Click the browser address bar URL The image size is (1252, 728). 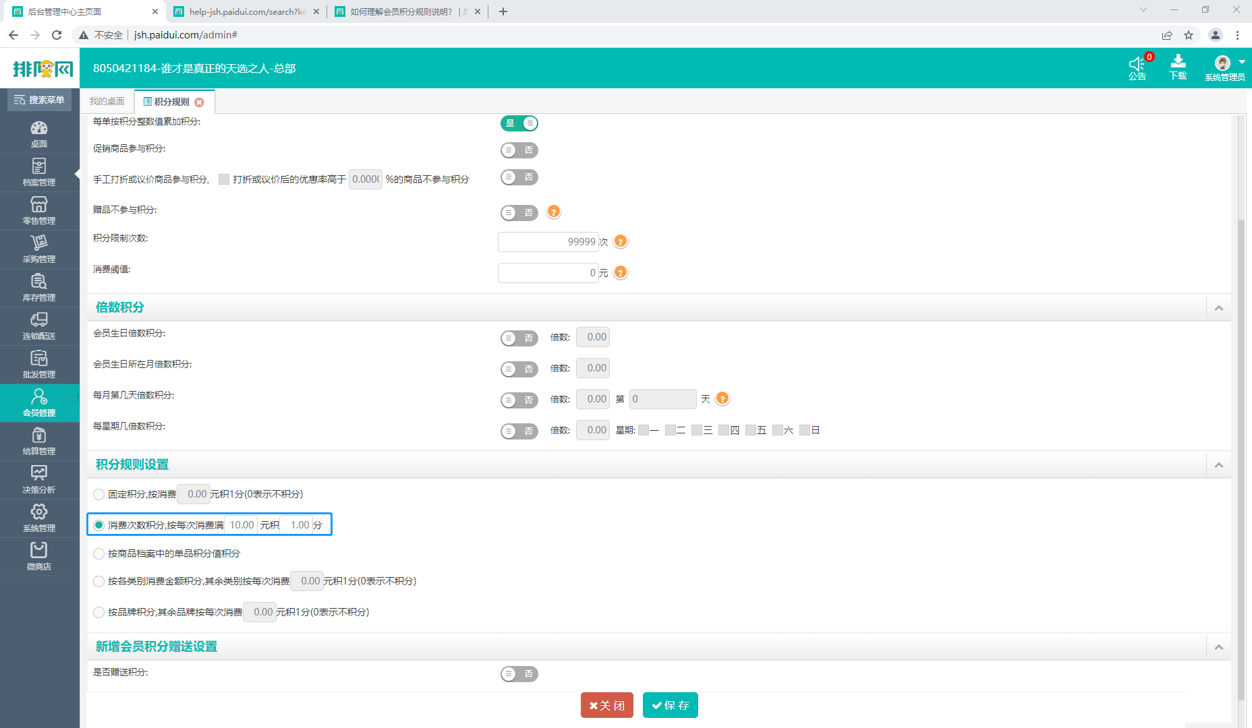coord(186,35)
